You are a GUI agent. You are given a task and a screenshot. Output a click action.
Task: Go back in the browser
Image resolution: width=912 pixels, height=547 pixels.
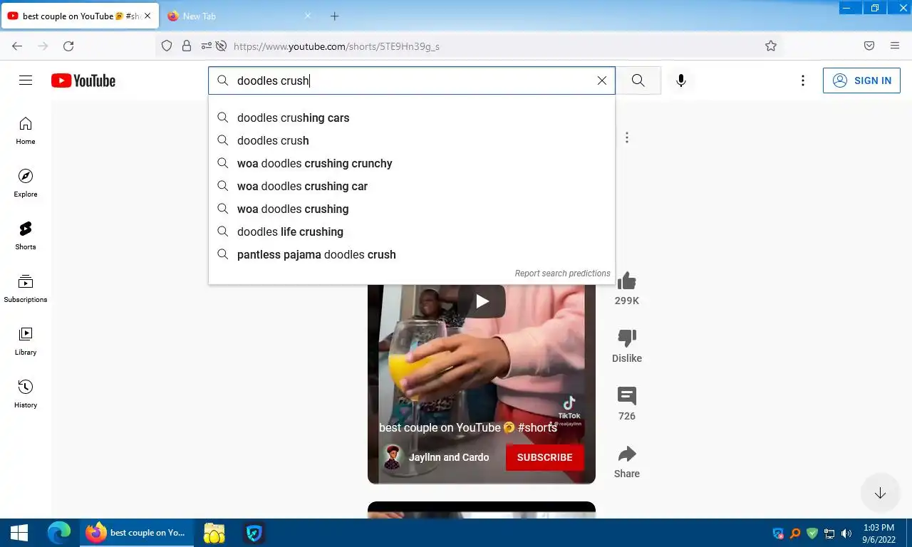(x=17, y=46)
